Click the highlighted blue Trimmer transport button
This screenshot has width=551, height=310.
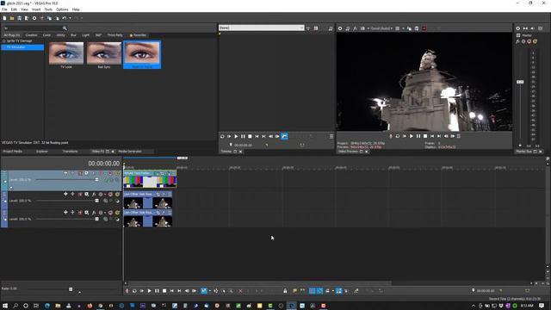pos(284,136)
